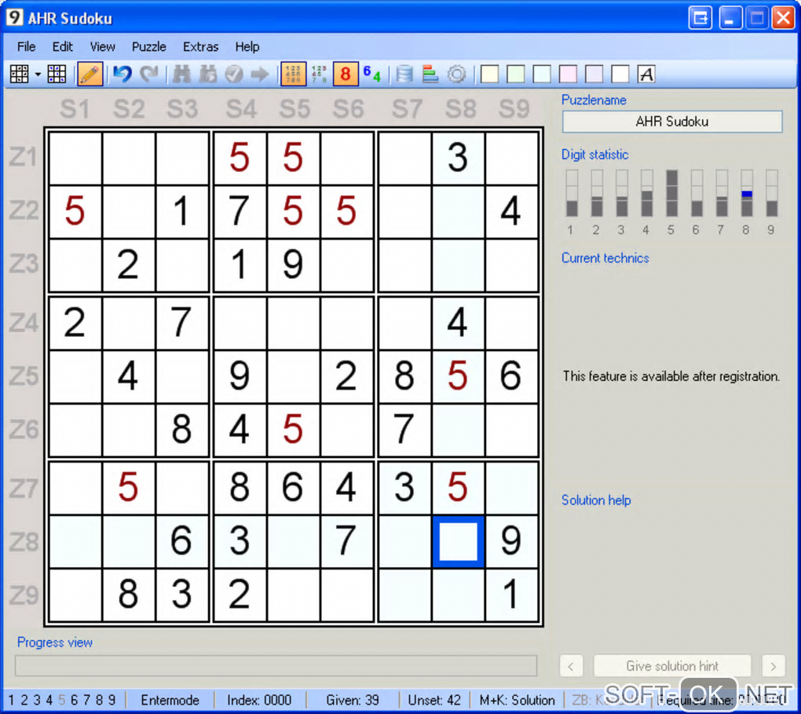Click the gray right arrow icon
The width and height of the screenshot is (801, 714).
click(260, 74)
